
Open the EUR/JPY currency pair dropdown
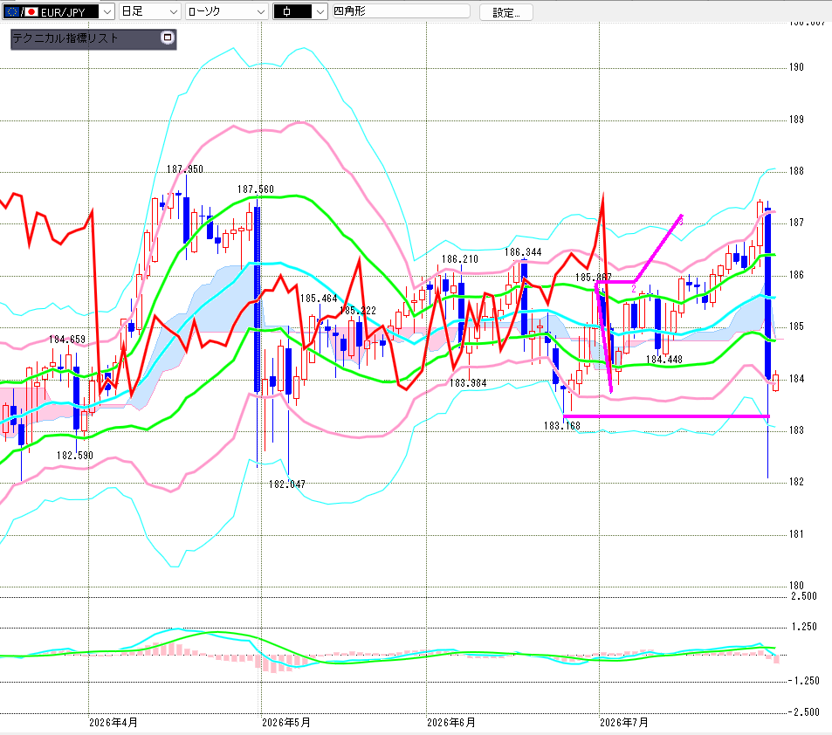pos(58,11)
